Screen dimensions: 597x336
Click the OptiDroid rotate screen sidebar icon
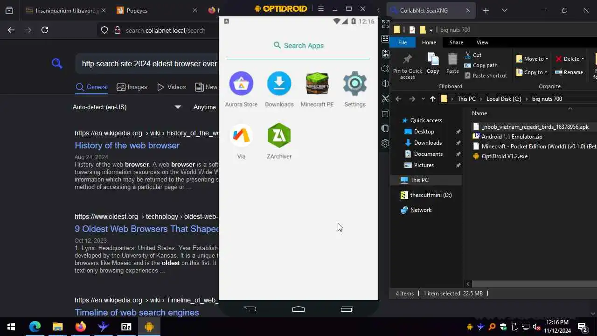385,128
